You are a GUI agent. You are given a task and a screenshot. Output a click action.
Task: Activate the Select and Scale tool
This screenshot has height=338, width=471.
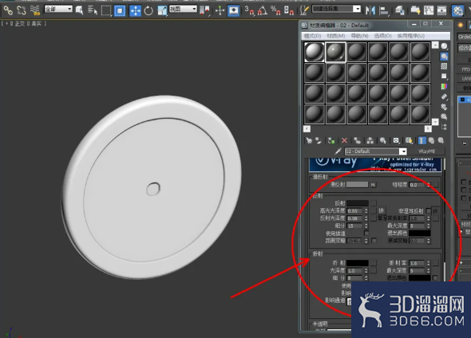coord(162,10)
